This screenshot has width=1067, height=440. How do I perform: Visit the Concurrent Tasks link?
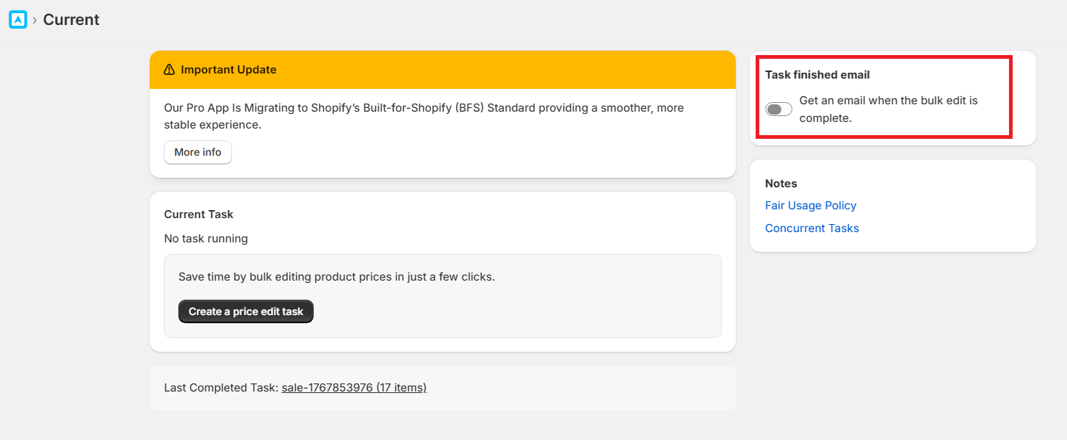811,228
